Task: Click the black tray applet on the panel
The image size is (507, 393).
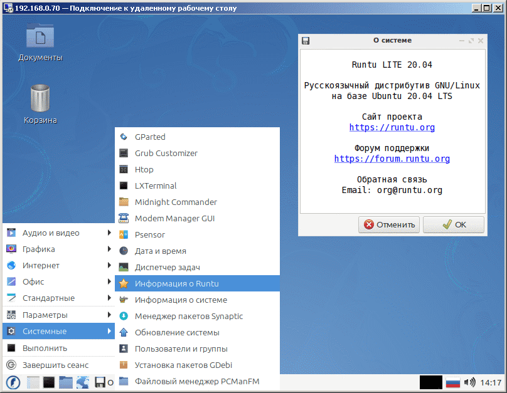Action: tap(430, 383)
